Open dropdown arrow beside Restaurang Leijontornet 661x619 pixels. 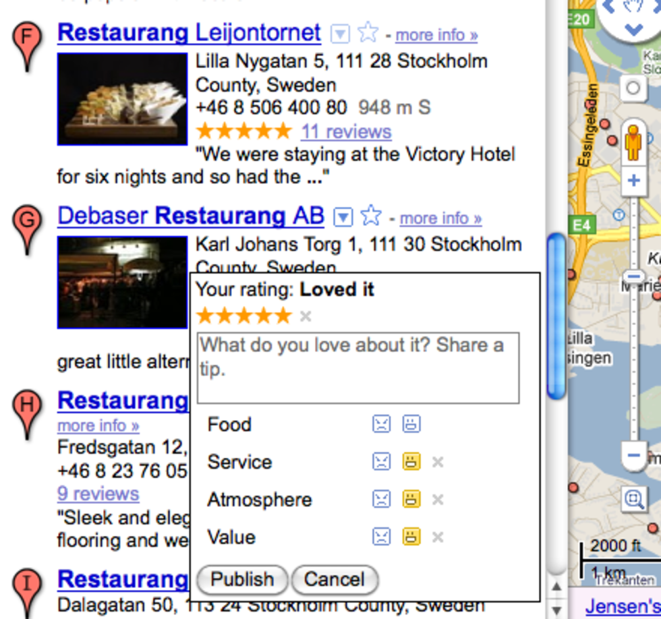[340, 34]
